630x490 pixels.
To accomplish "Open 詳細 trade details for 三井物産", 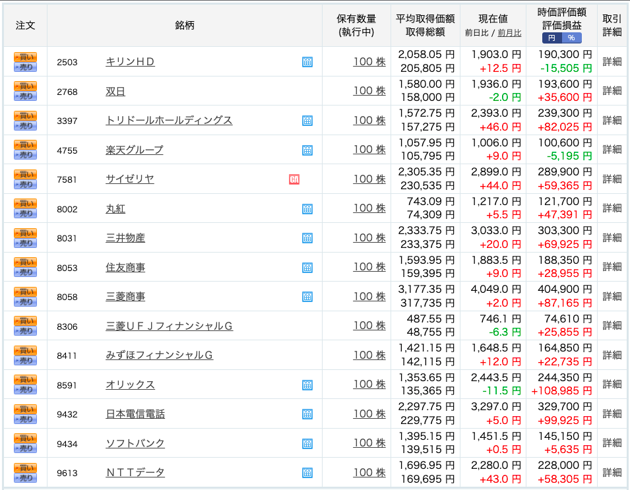I will click(612, 238).
